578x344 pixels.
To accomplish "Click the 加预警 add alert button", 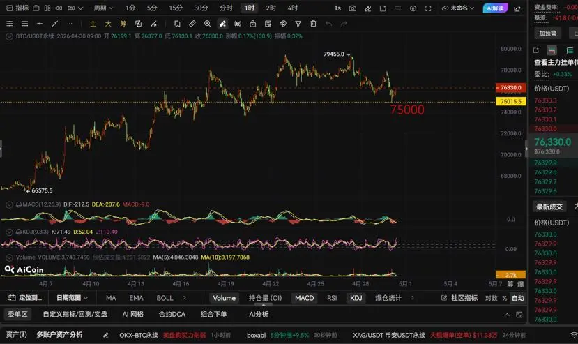I will pos(548,33).
